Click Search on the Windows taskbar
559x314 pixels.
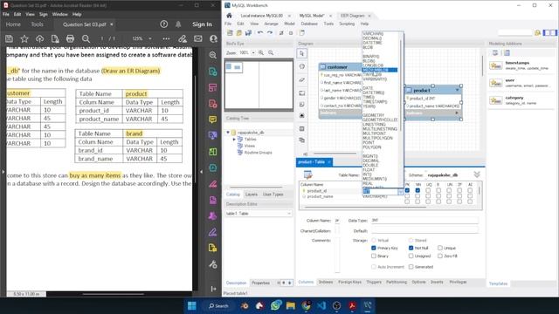pyautogui.click(x=218, y=306)
